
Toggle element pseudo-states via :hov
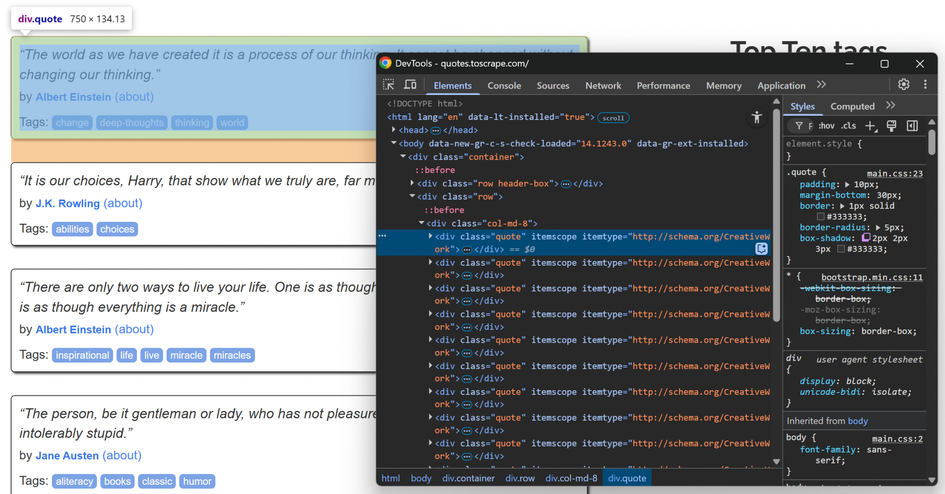click(x=826, y=125)
